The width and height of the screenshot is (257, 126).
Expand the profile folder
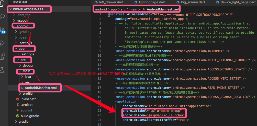pyautogui.click(x=28, y=93)
